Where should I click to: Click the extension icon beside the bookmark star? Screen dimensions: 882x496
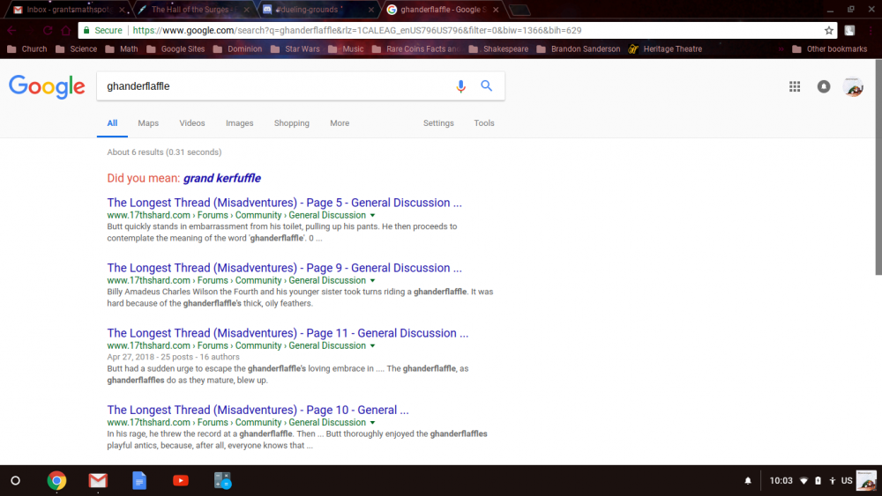click(849, 30)
